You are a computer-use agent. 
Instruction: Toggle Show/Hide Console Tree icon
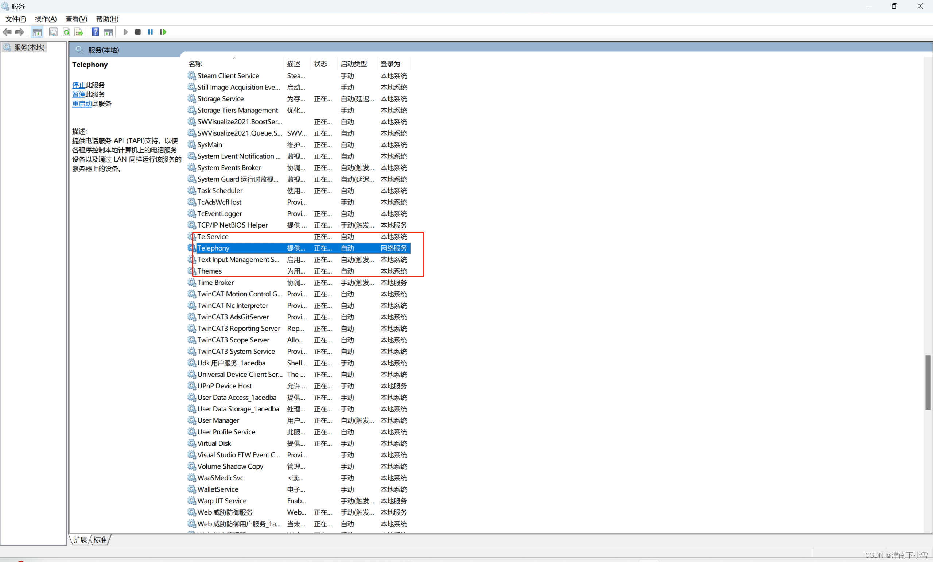click(x=37, y=32)
